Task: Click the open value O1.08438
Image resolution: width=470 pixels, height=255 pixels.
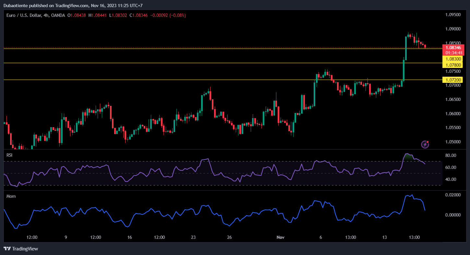Action: pos(77,15)
